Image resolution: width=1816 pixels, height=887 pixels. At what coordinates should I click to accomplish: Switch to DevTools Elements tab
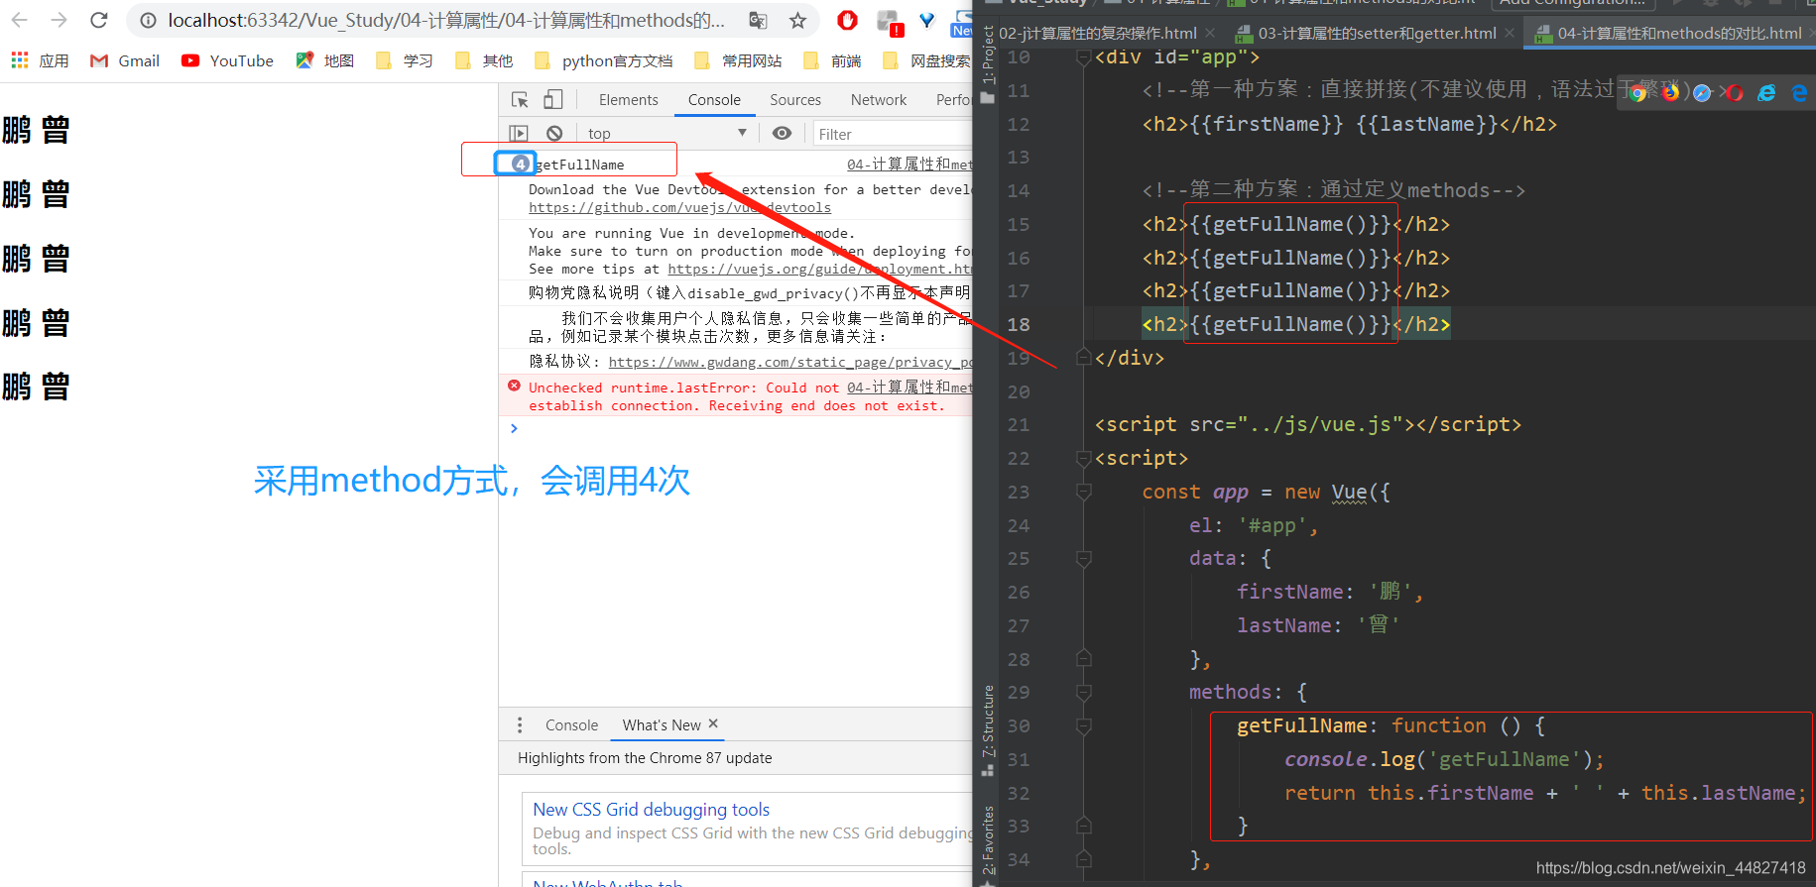(x=628, y=100)
